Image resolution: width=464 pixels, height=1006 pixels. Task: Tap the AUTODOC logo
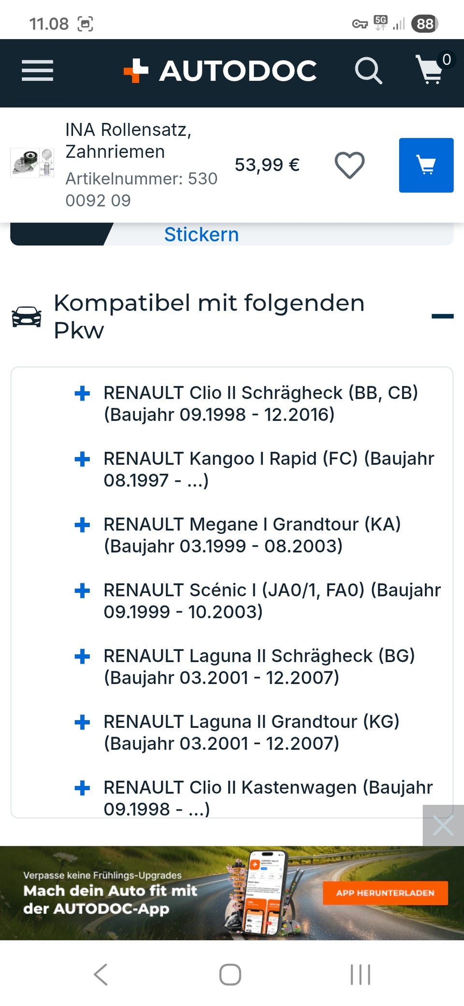(x=220, y=71)
